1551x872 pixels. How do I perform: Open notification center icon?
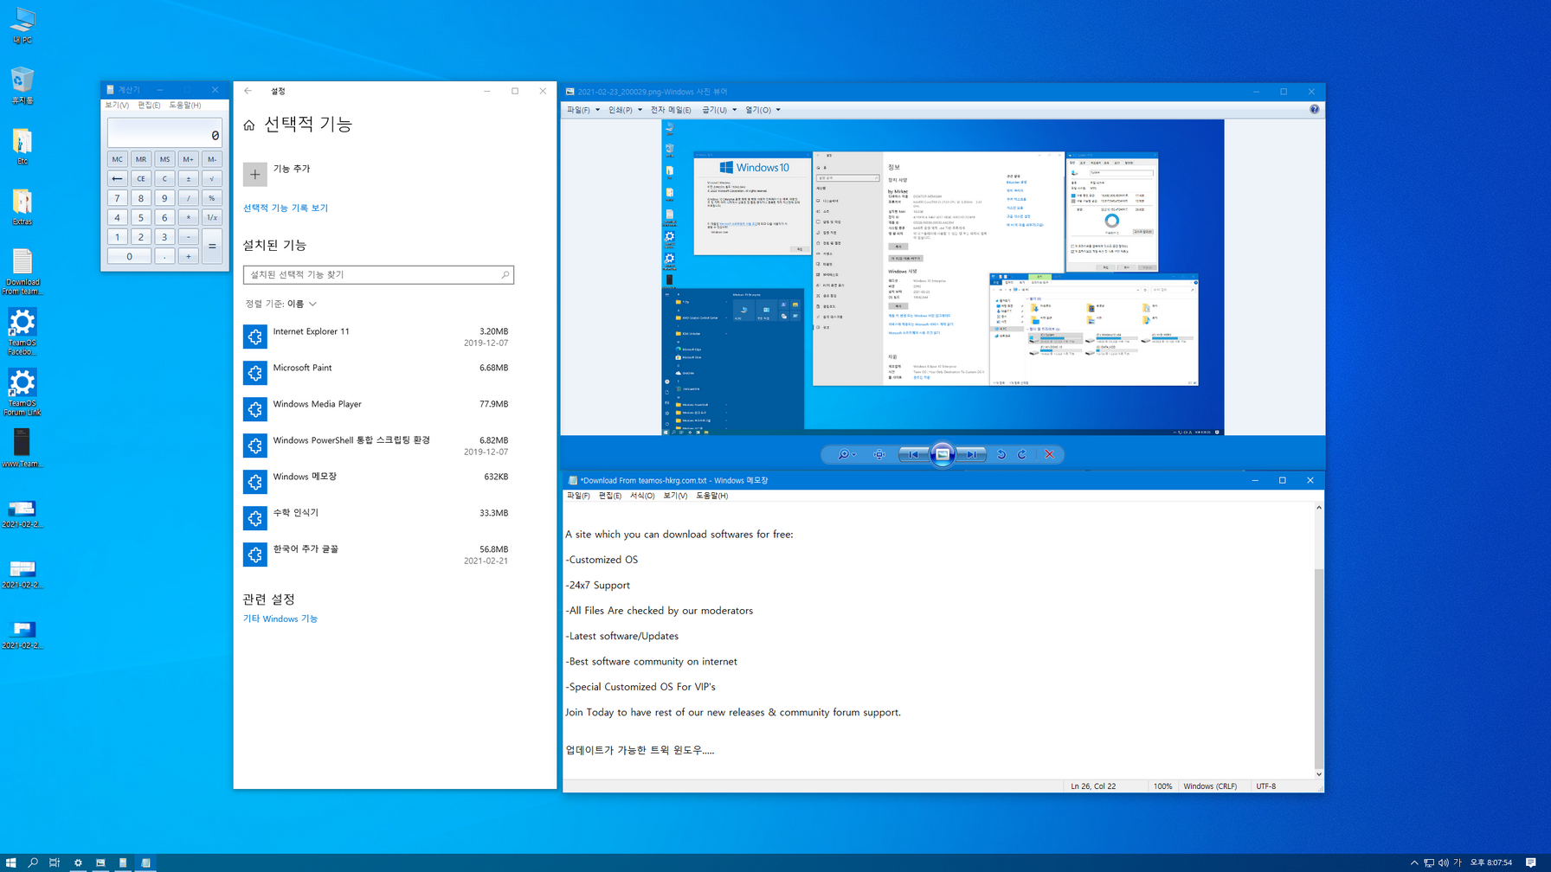(1531, 862)
